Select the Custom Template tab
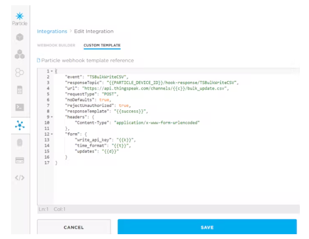This screenshot has height=239, width=309. [102, 45]
